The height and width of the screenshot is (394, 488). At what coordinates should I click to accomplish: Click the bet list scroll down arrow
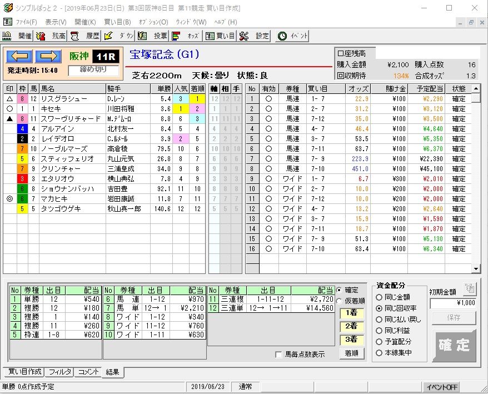[x=476, y=269]
